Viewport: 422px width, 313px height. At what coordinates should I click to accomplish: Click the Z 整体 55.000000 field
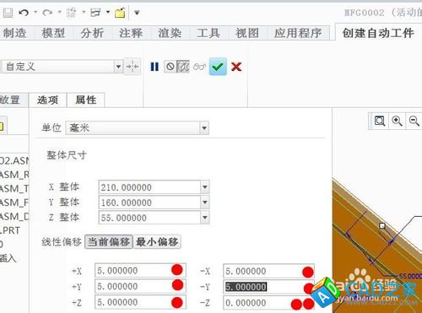tap(149, 218)
